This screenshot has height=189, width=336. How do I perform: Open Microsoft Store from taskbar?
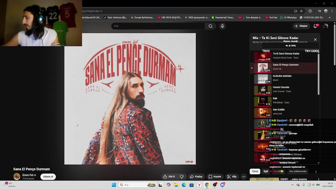tap(191, 185)
